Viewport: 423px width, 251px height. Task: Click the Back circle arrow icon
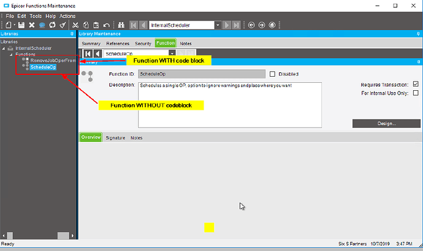(x=251, y=25)
